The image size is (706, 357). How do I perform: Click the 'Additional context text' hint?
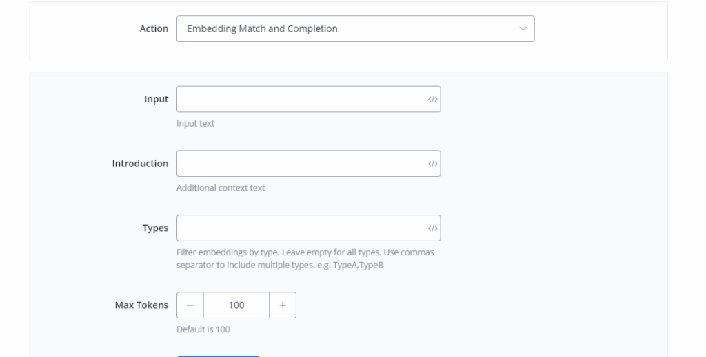(221, 188)
